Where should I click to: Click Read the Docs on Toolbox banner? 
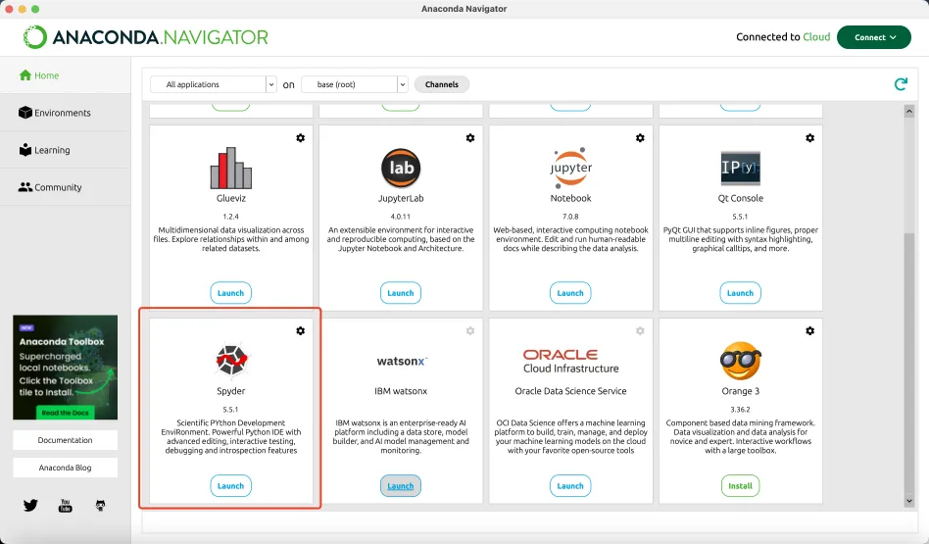[66, 413]
